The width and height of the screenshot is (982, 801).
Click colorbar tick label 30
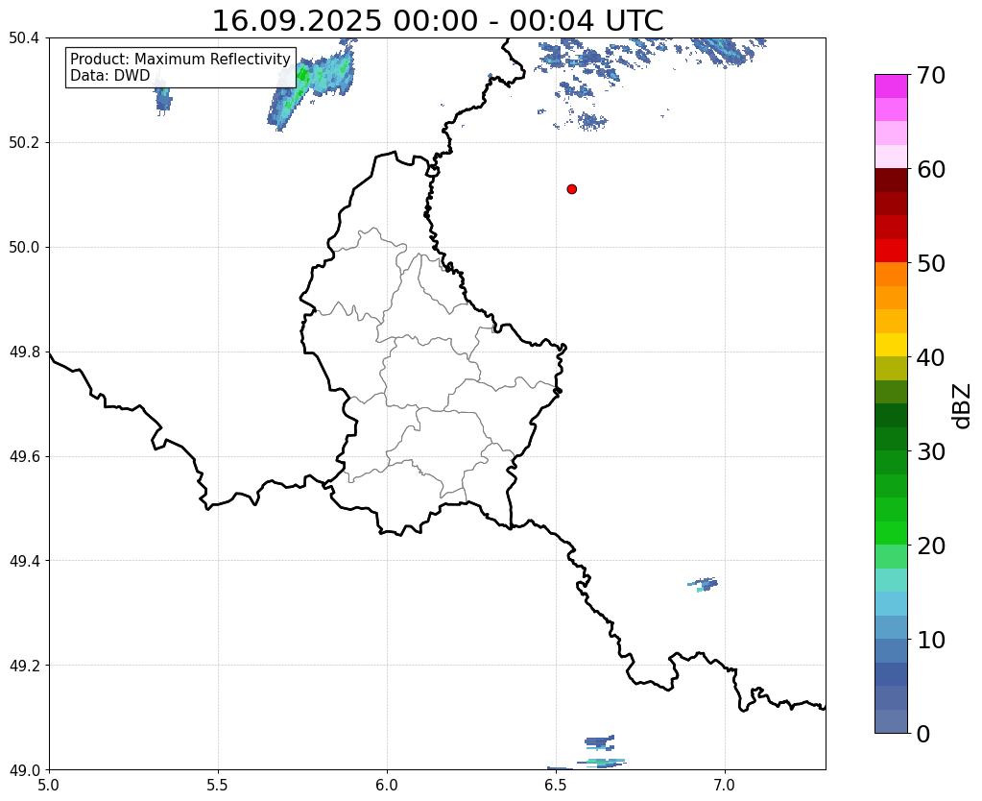point(931,451)
